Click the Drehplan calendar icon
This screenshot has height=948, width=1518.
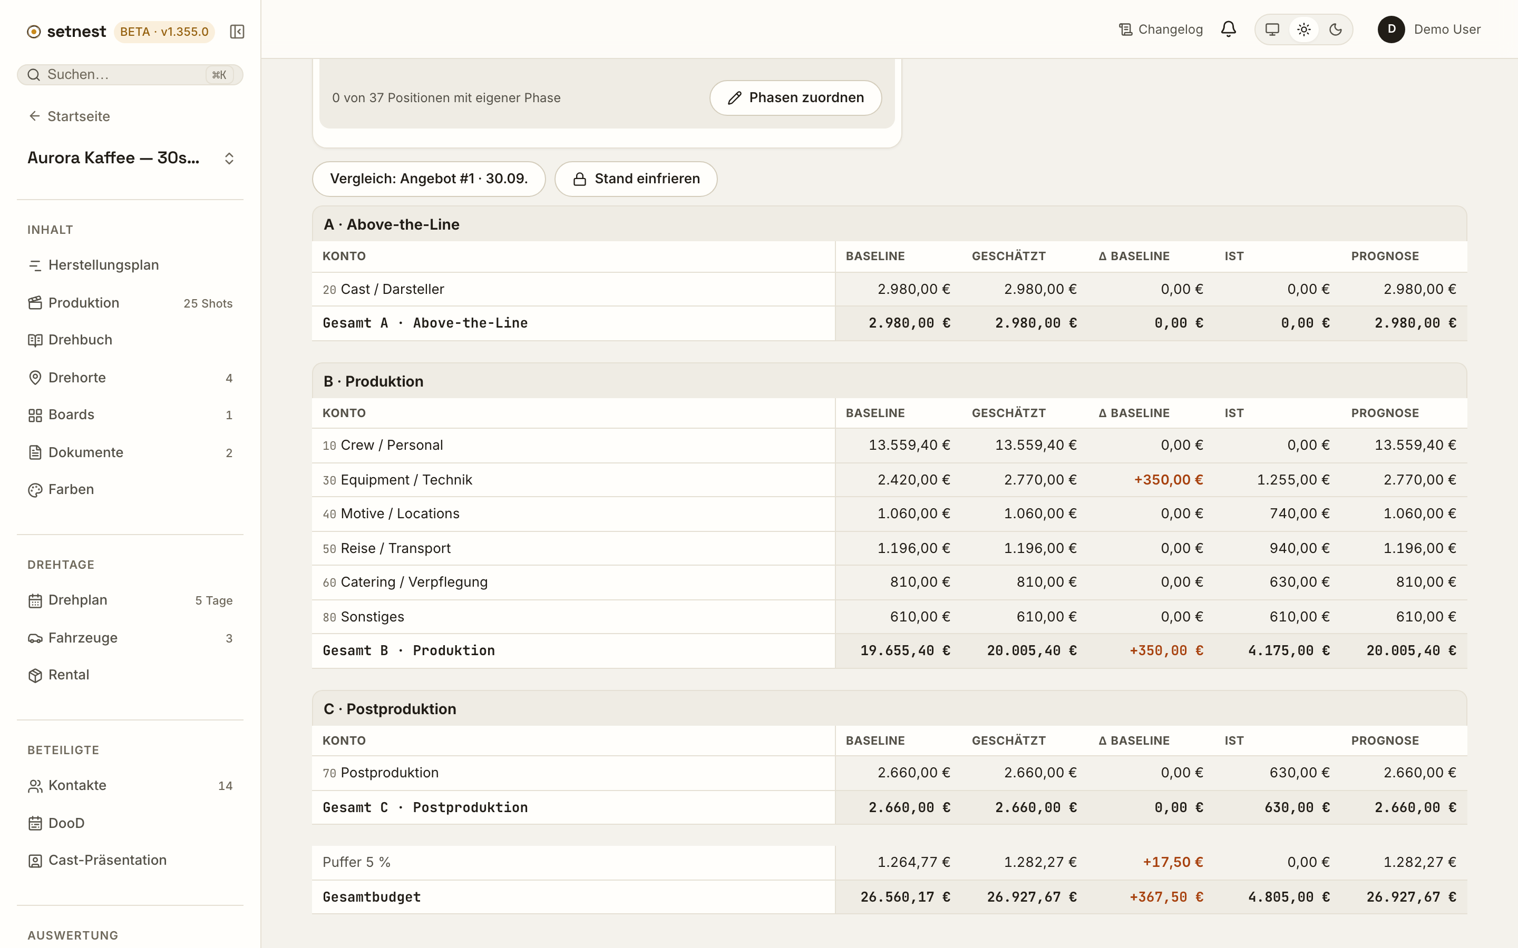35,600
